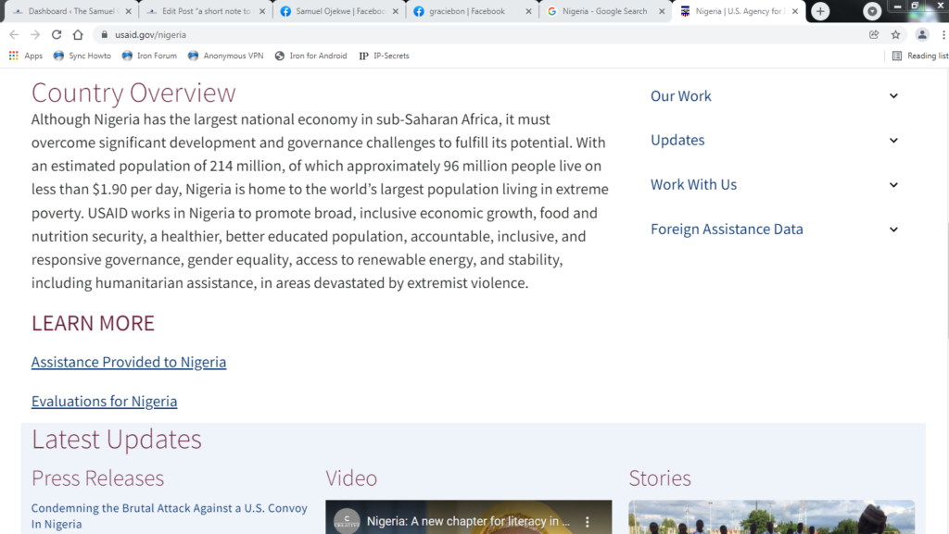Viewport: 949px width, 534px height.
Task: Close the Samuel Ojekwe Facebook tab
Action: pyautogui.click(x=395, y=11)
